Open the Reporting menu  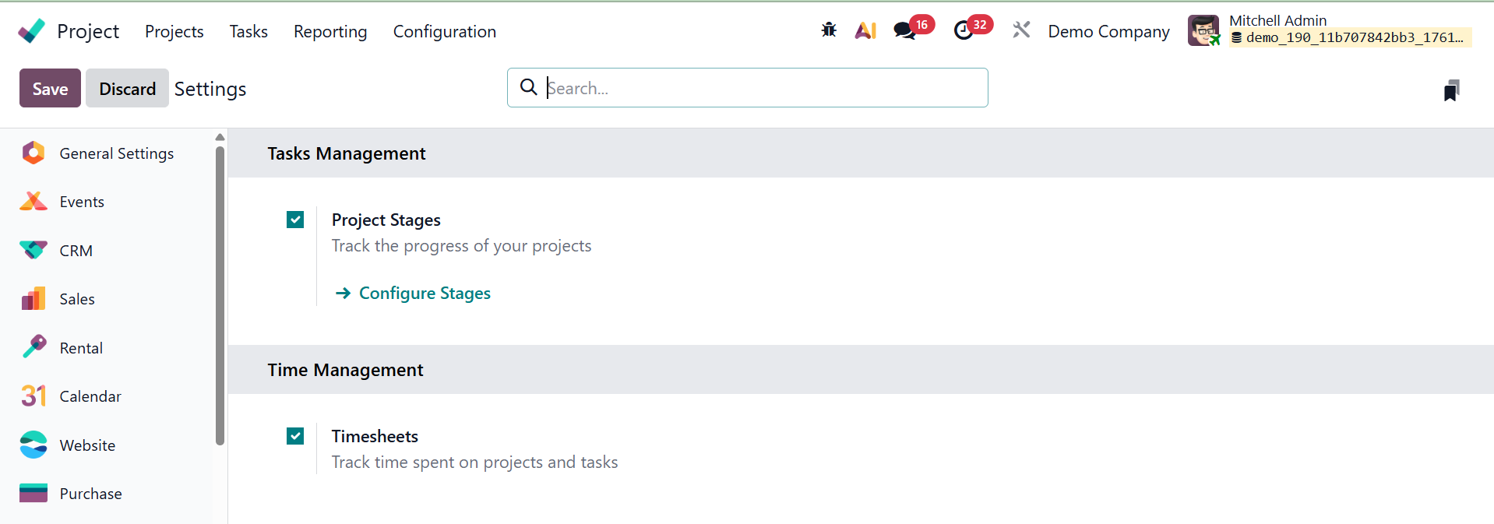coord(330,31)
